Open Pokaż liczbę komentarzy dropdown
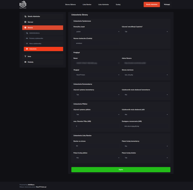 click(x=145, y=146)
